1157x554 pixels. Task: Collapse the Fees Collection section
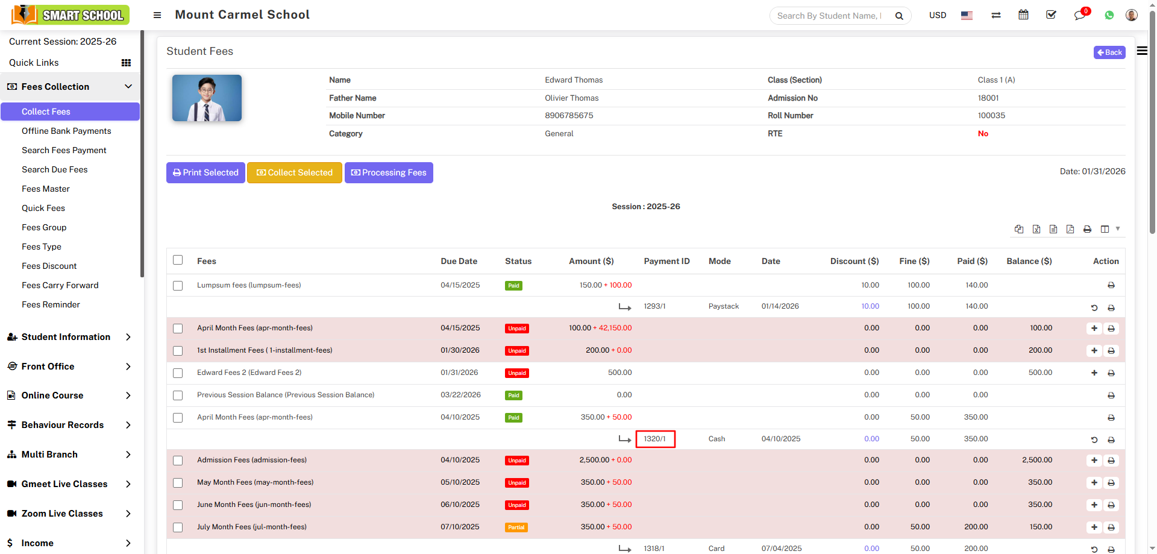click(x=128, y=87)
